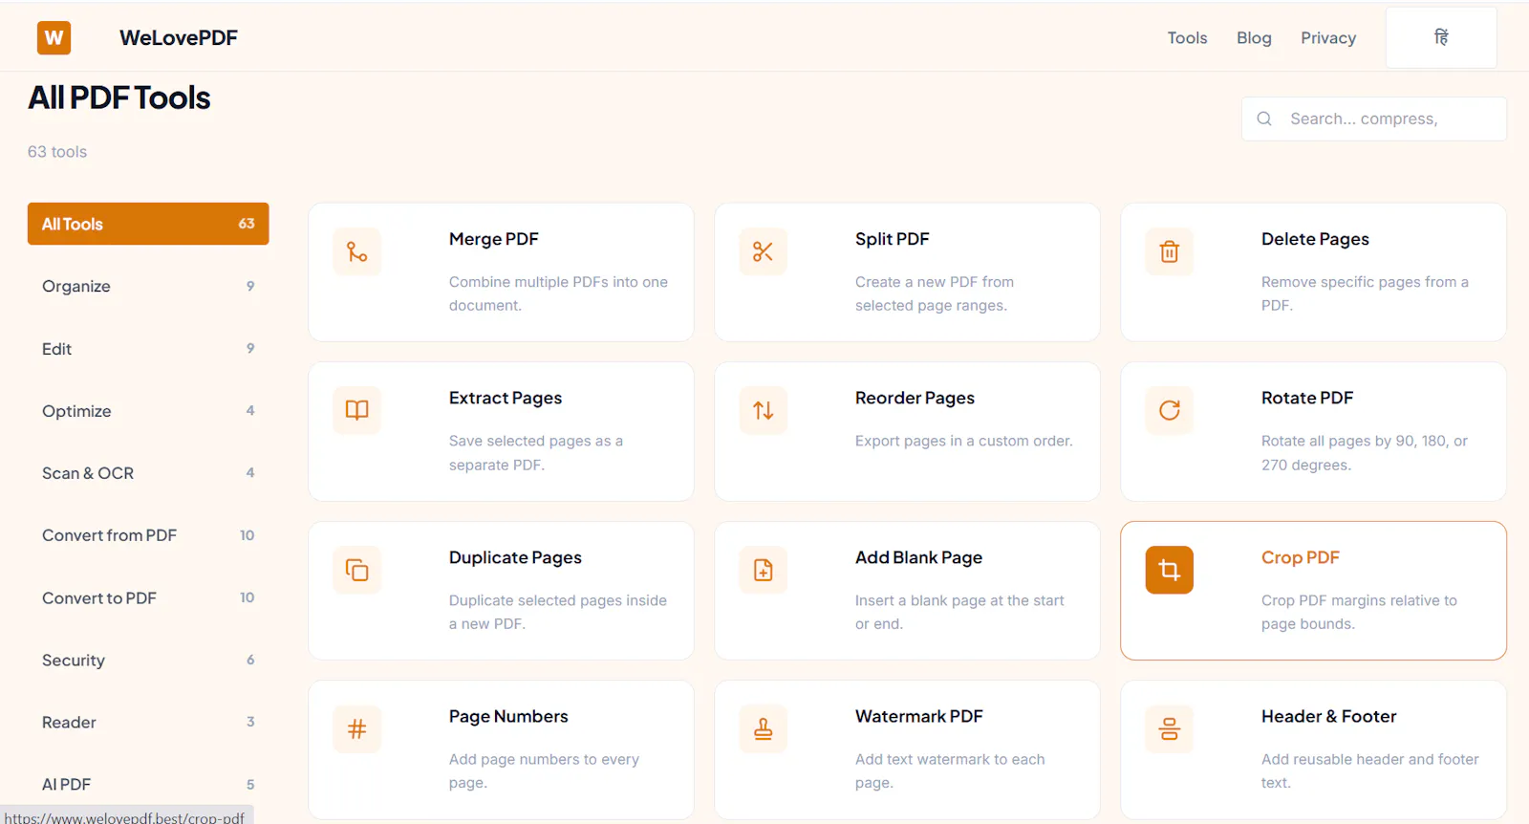
Task: Click the Split PDF scissors icon
Action: pos(763,251)
